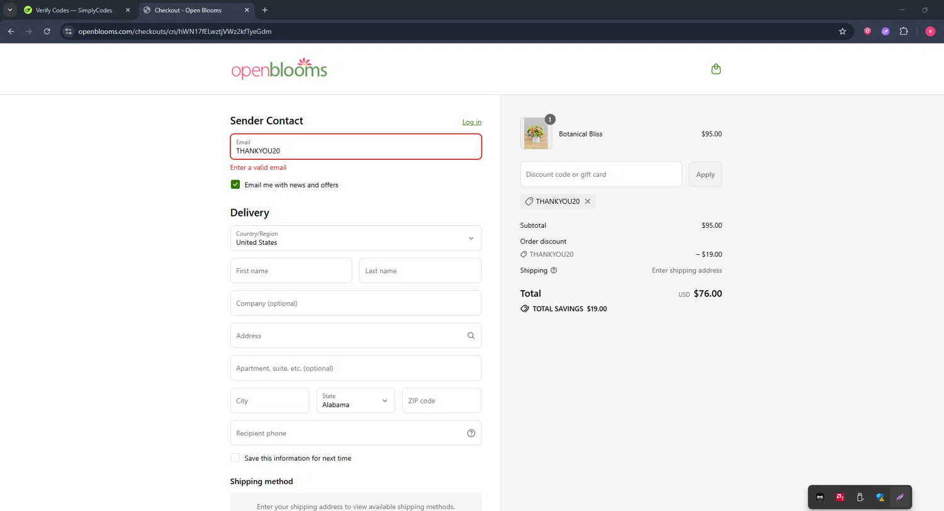
Task: Click the Recipient phone field
Action: coord(356,434)
